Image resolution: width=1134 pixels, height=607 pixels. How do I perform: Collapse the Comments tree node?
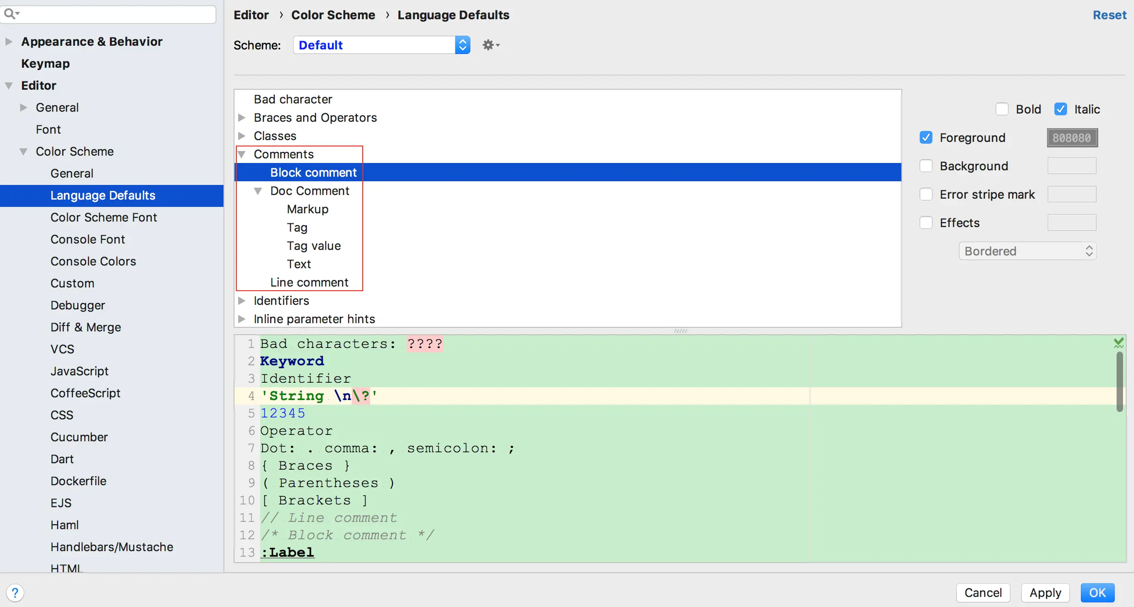tap(242, 154)
